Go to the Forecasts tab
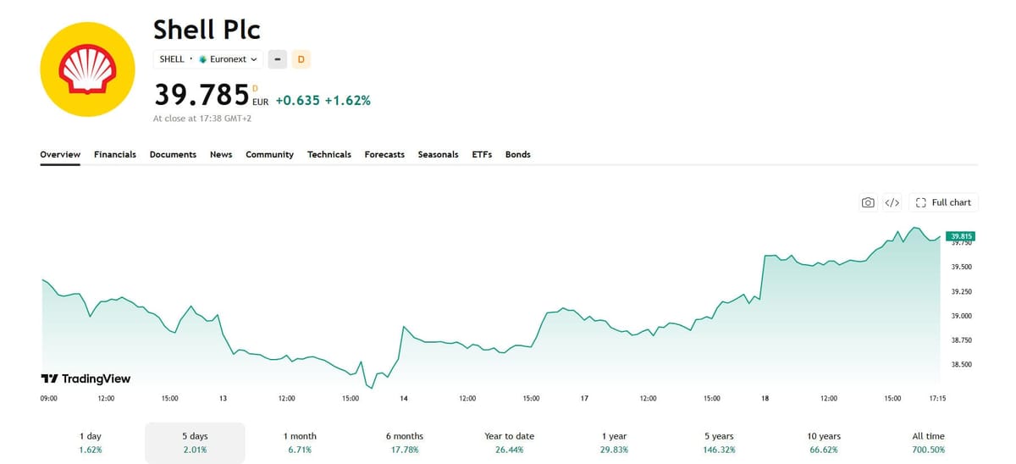The width and height of the screenshot is (1016, 464). pyautogui.click(x=384, y=154)
